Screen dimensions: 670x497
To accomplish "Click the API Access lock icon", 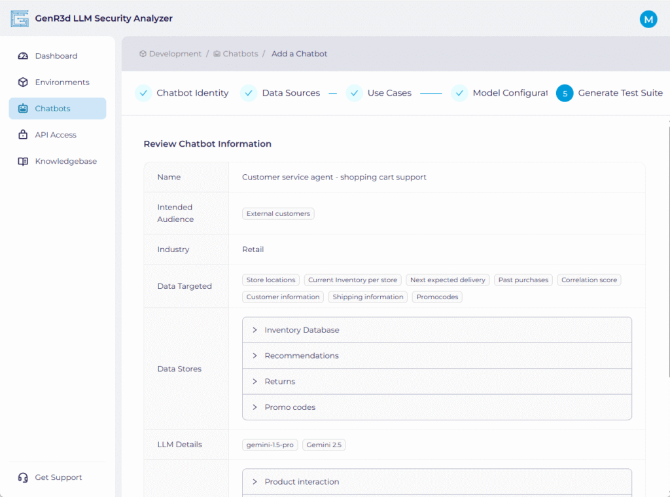I will 23,135.
